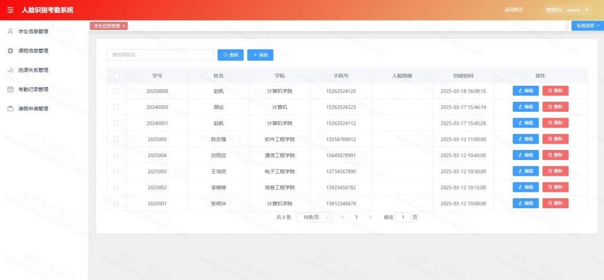Click the 共 8 条 total count
Viewport: 604px width, 280px height.
[x=284, y=218]
